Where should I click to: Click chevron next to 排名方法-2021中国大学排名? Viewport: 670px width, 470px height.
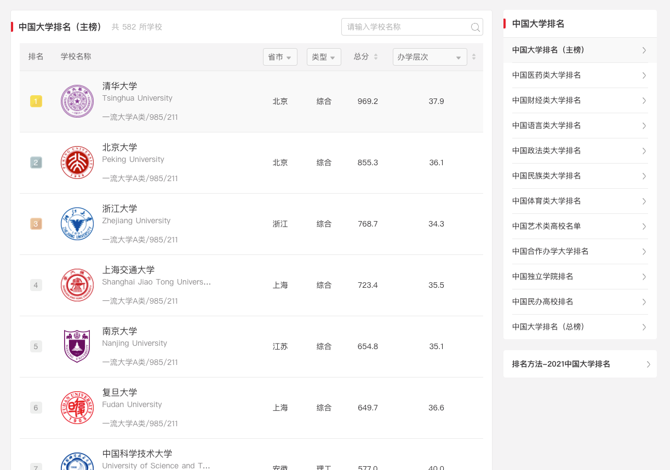pos(649,364)
